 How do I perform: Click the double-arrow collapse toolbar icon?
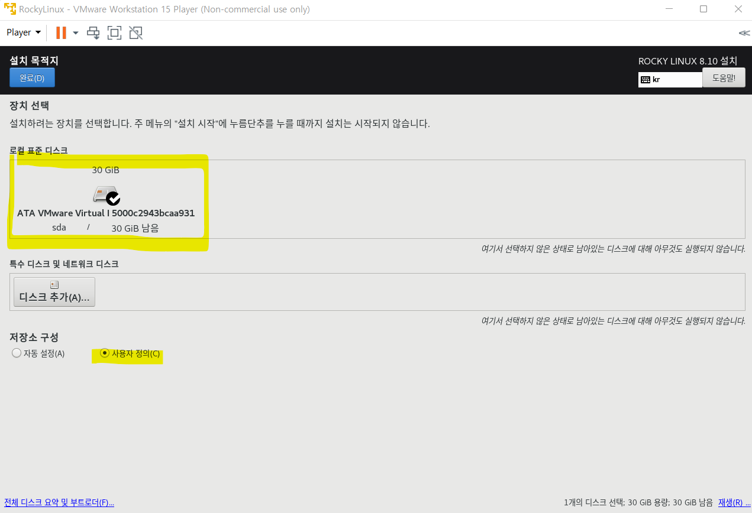(744, 33)
